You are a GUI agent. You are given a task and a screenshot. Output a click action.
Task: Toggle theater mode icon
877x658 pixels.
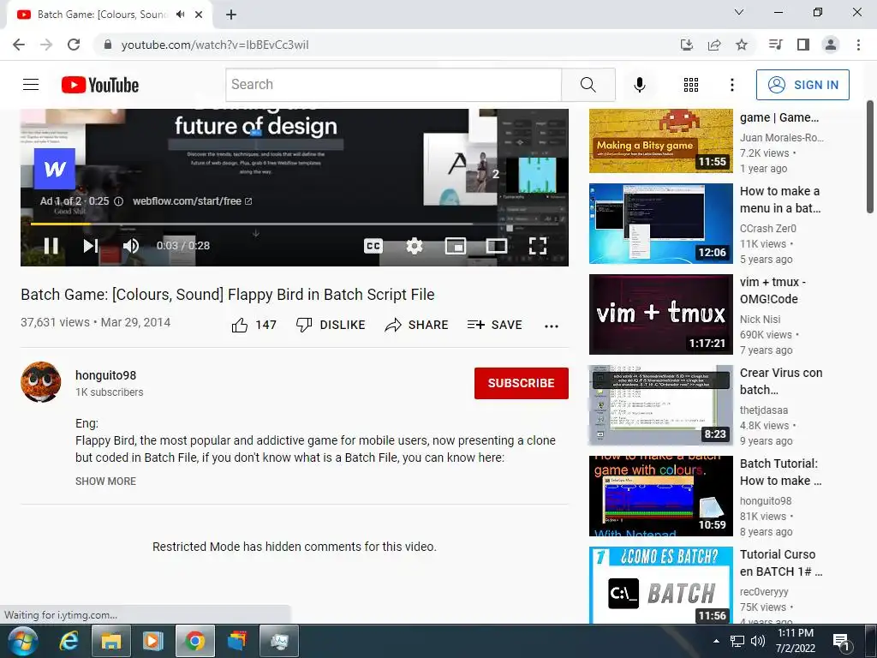[497, 246]
